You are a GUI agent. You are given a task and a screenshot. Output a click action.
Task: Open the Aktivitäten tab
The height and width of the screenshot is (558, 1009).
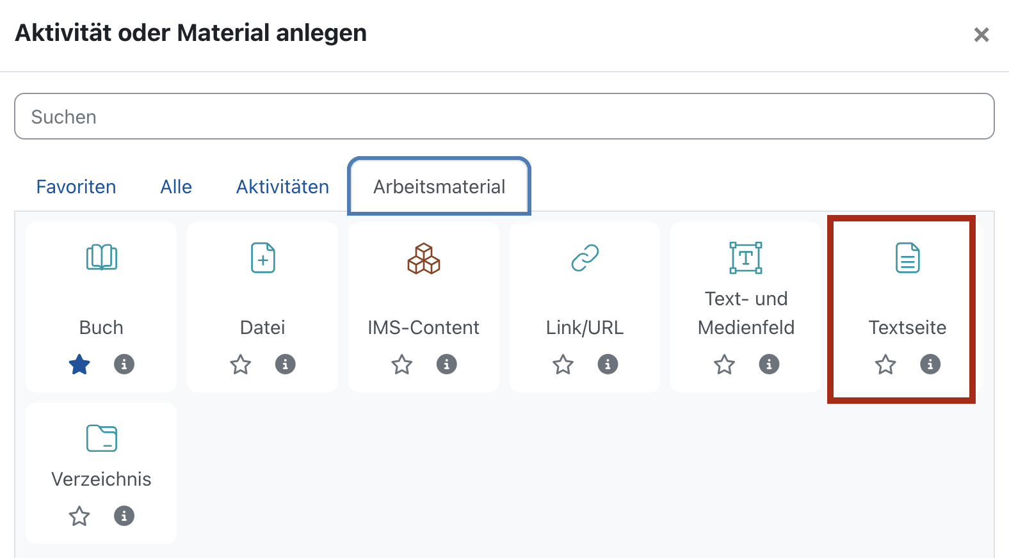click(x=282, y=186)
